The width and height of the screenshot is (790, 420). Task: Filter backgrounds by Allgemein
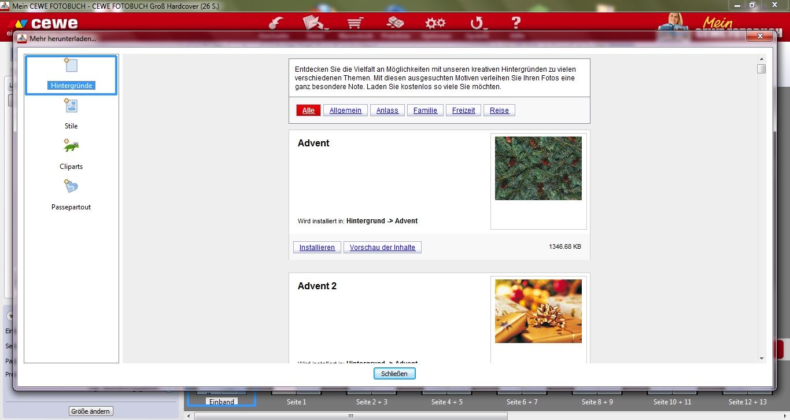point(346,110)
